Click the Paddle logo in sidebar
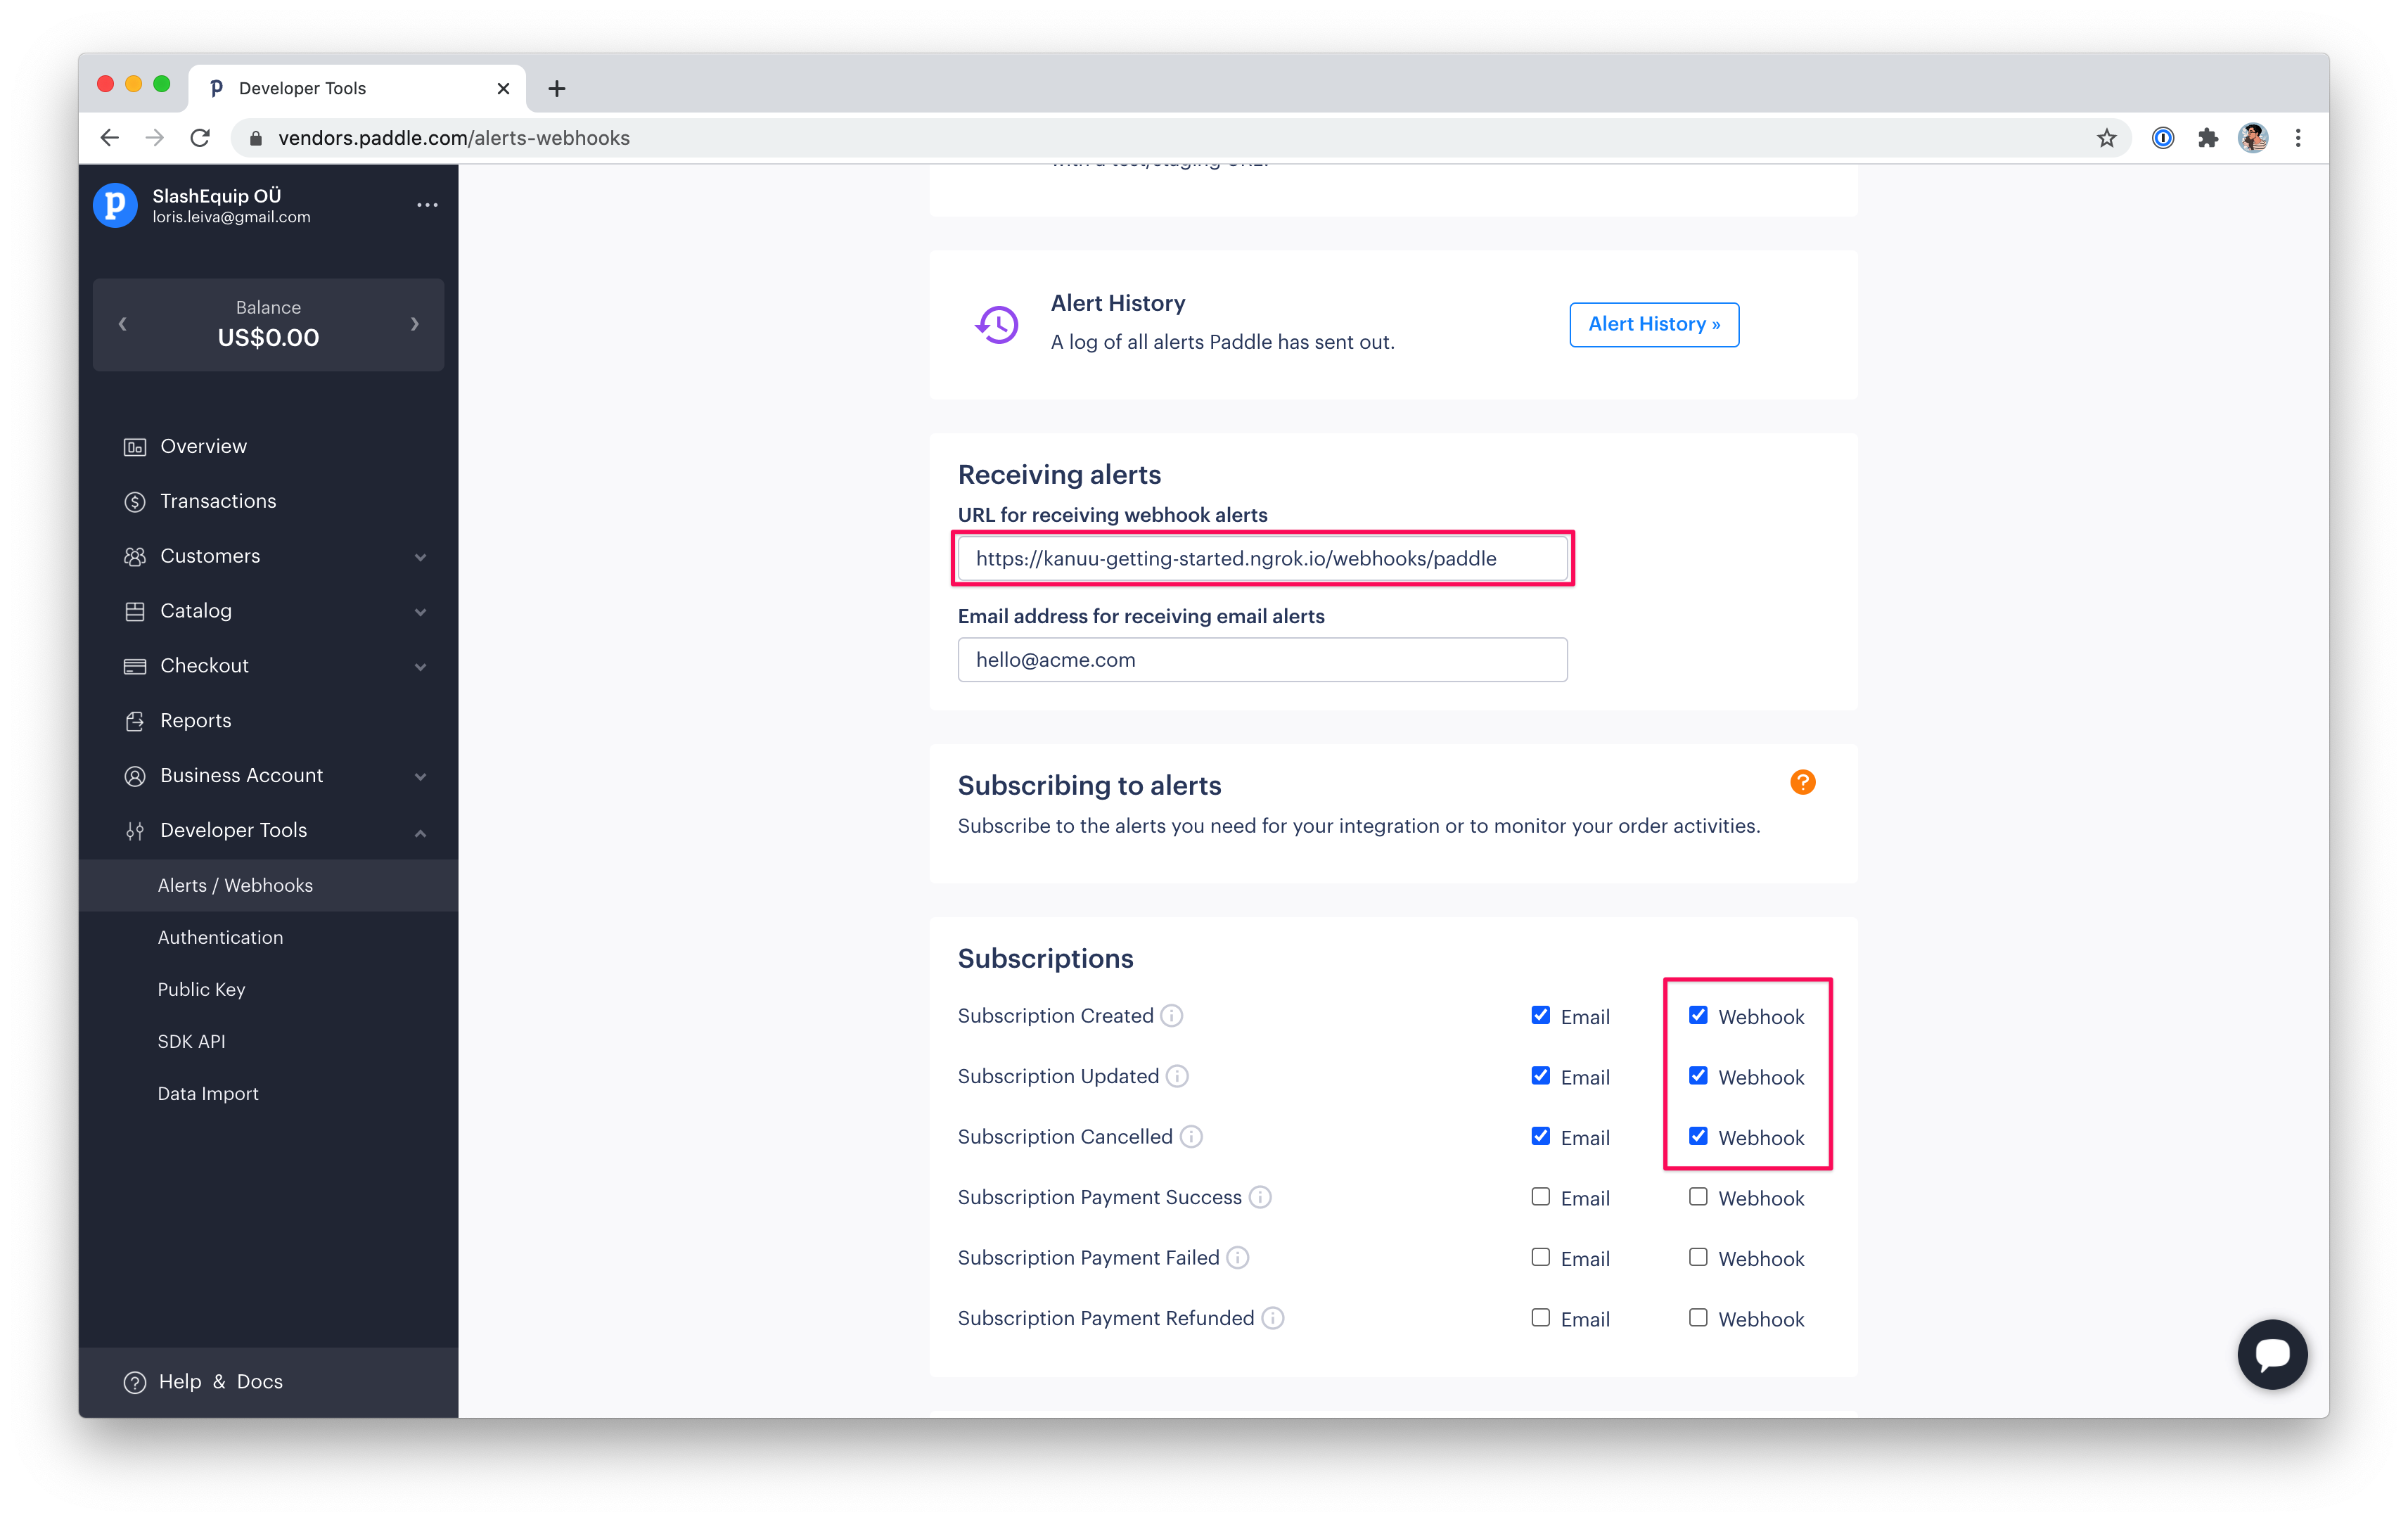Viewport: 2408px width, 1522px height. pos(115,205)
